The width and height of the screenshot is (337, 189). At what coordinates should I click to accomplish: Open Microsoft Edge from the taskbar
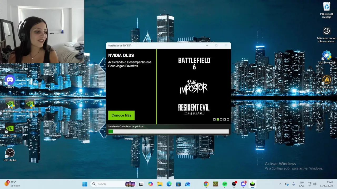click(x=169, y=184)
